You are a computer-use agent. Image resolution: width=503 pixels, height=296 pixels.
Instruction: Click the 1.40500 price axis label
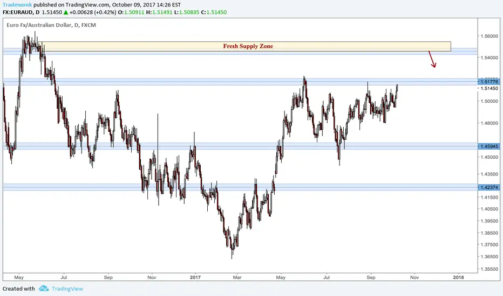[489, 209]
